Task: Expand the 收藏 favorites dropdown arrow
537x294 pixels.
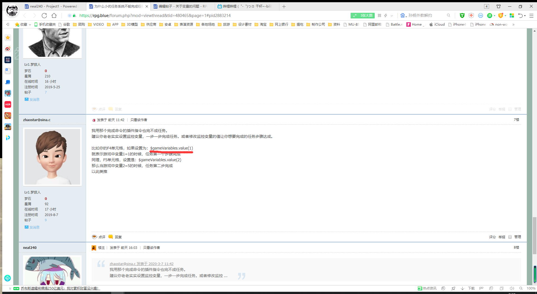Action: coord(30,24)
